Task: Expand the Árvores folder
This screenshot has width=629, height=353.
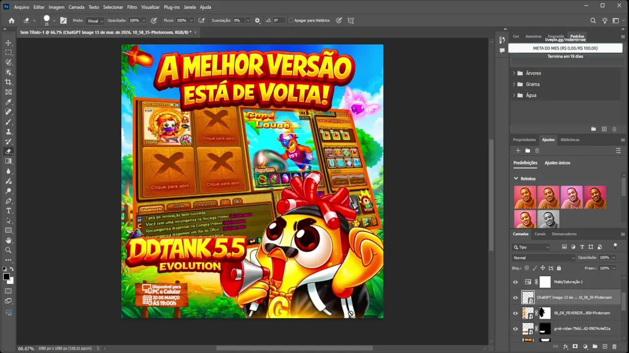Action: [x=514, y=73]
